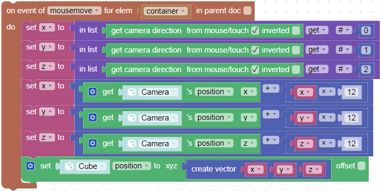Click the gear icon on Camera position x block
This screenshot has width=381, height=191.
pos(92,92)
